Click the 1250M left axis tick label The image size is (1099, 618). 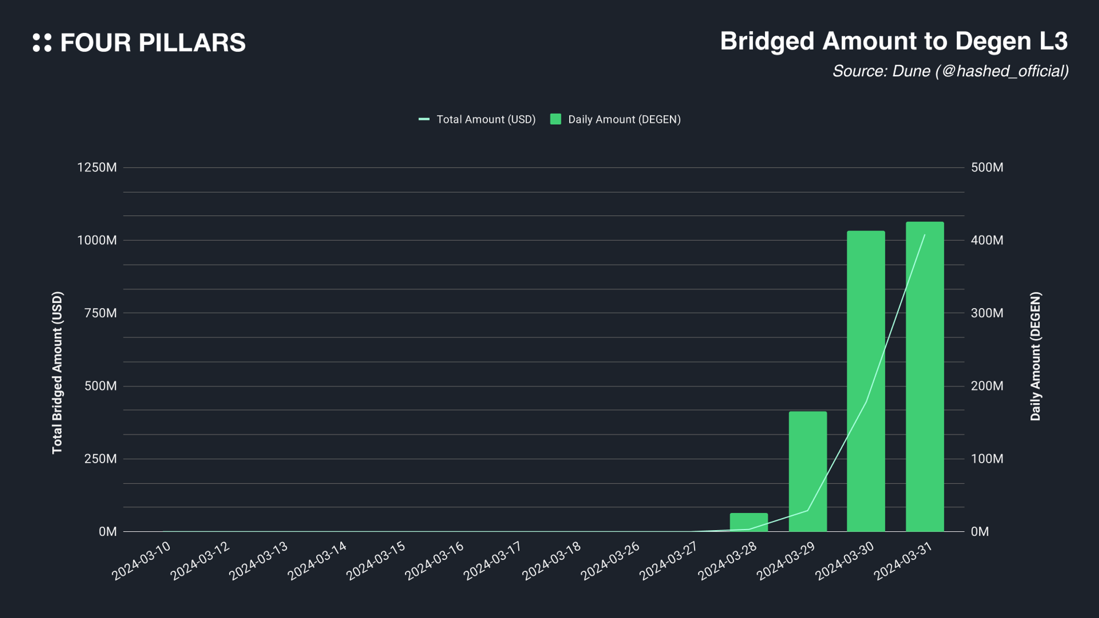pyautogui.click(x=97, y=168)
